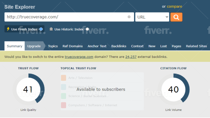
Task: Click the Link Quality caption
Action: (28, 110)
